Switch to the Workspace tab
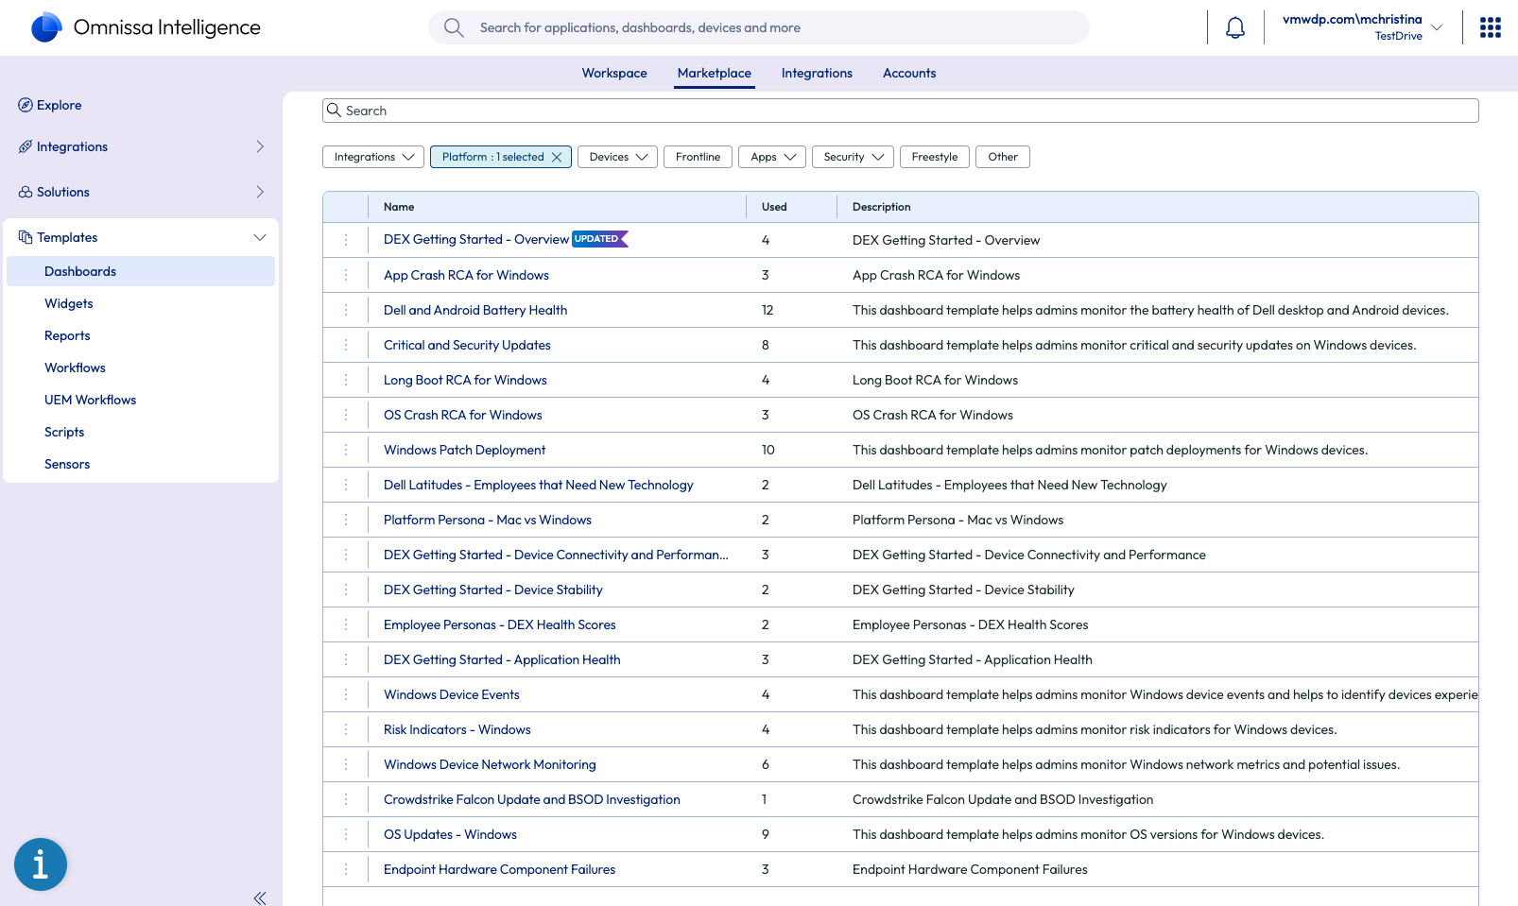Viewport: 1518px width, 906px height. tap(614, 74)
